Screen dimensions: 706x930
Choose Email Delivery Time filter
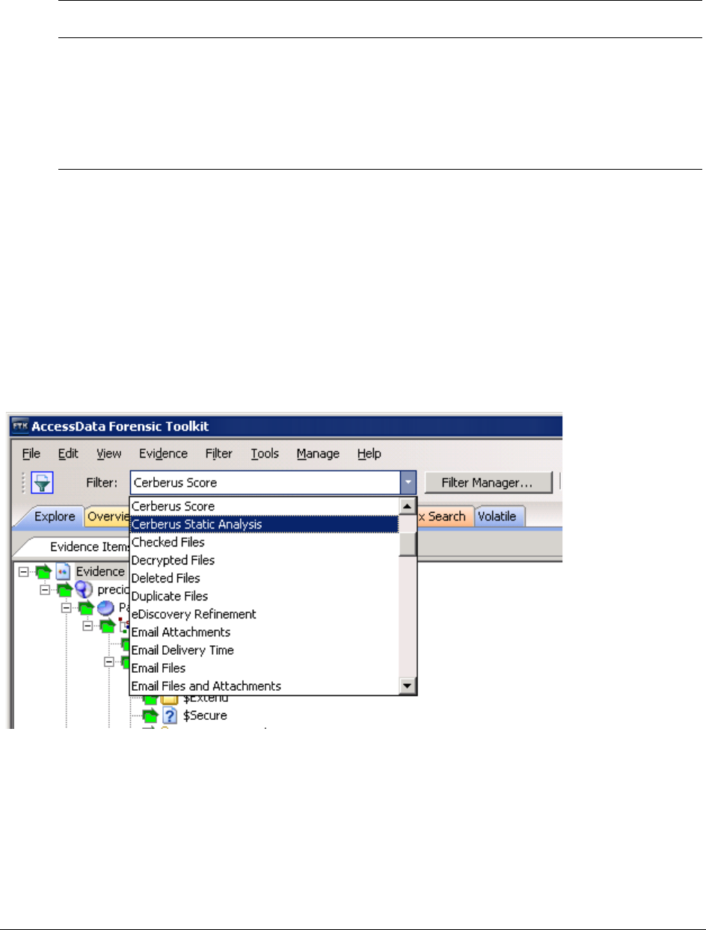coord(265,650)
